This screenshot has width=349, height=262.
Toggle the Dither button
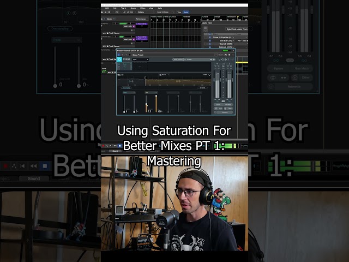230,109
